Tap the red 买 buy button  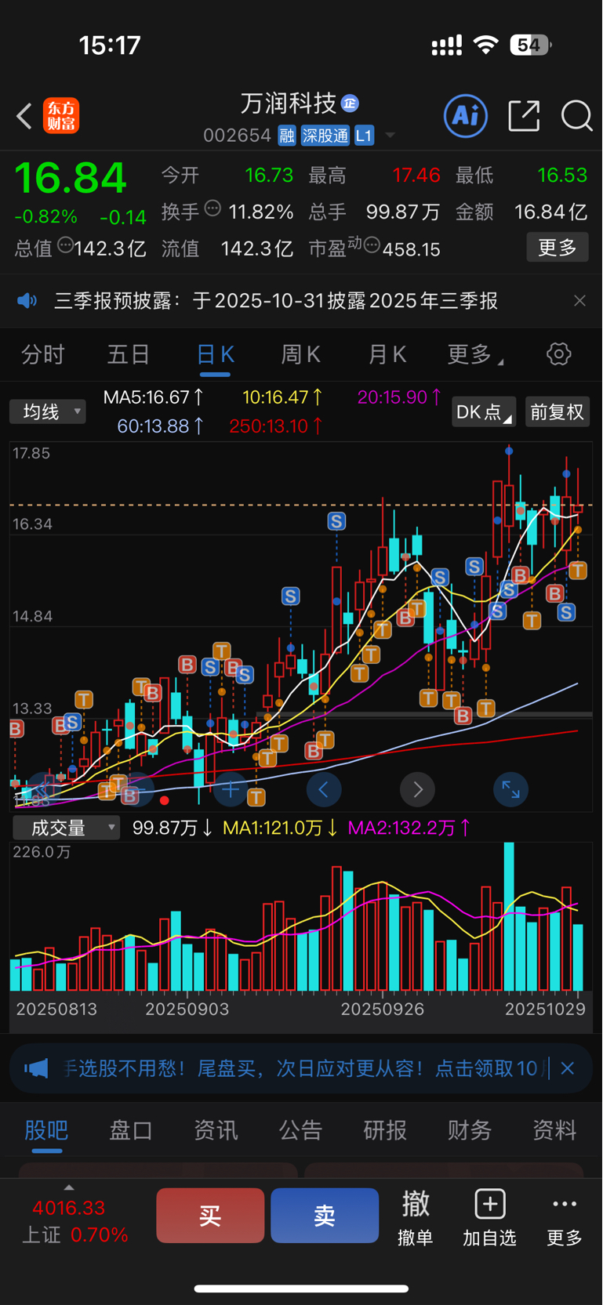click(210, 1216)
